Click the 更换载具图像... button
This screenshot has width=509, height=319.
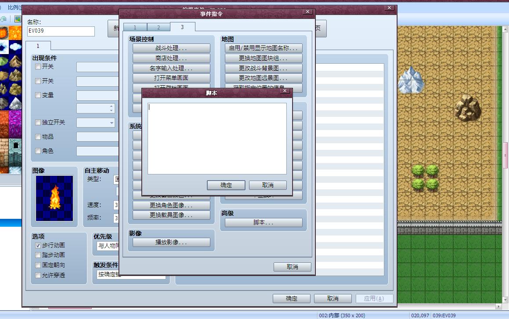tap(171, 215)
